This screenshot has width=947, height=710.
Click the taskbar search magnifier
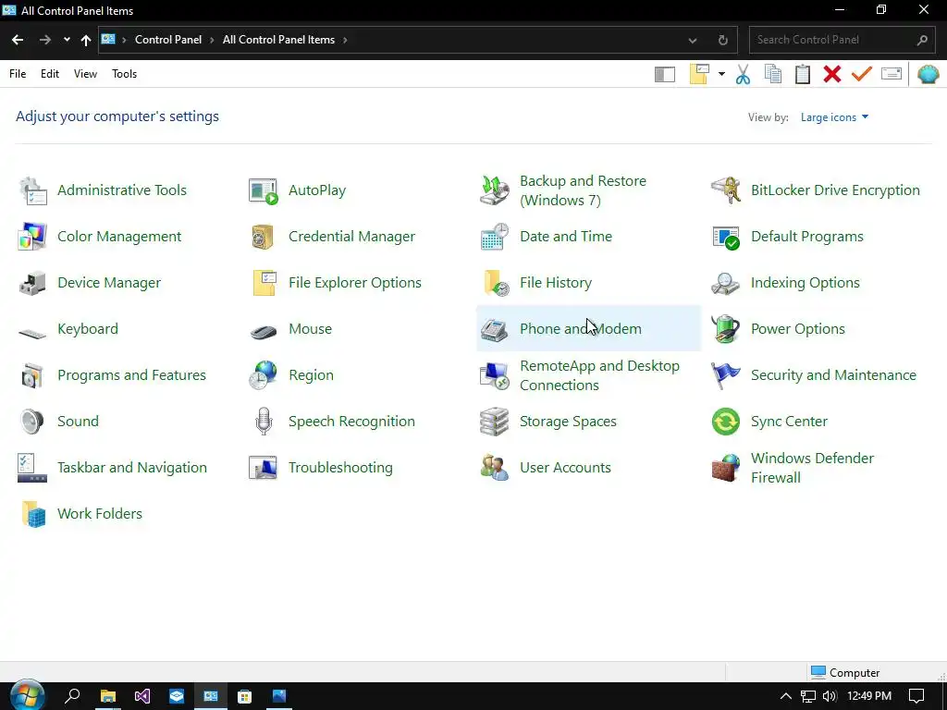tap(72, 696)
